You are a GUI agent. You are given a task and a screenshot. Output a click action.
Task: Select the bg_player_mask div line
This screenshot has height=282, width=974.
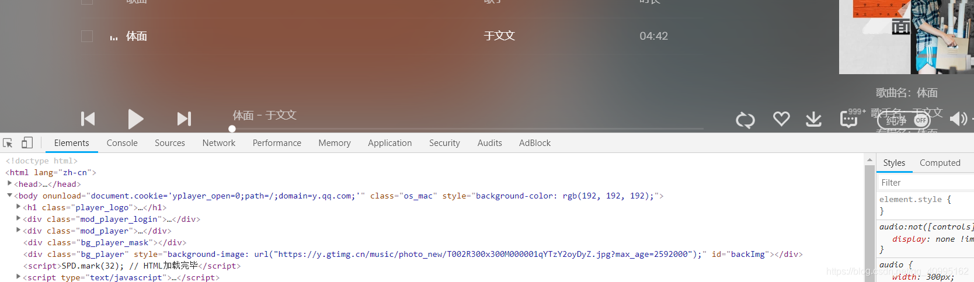(x=105, y=242)
